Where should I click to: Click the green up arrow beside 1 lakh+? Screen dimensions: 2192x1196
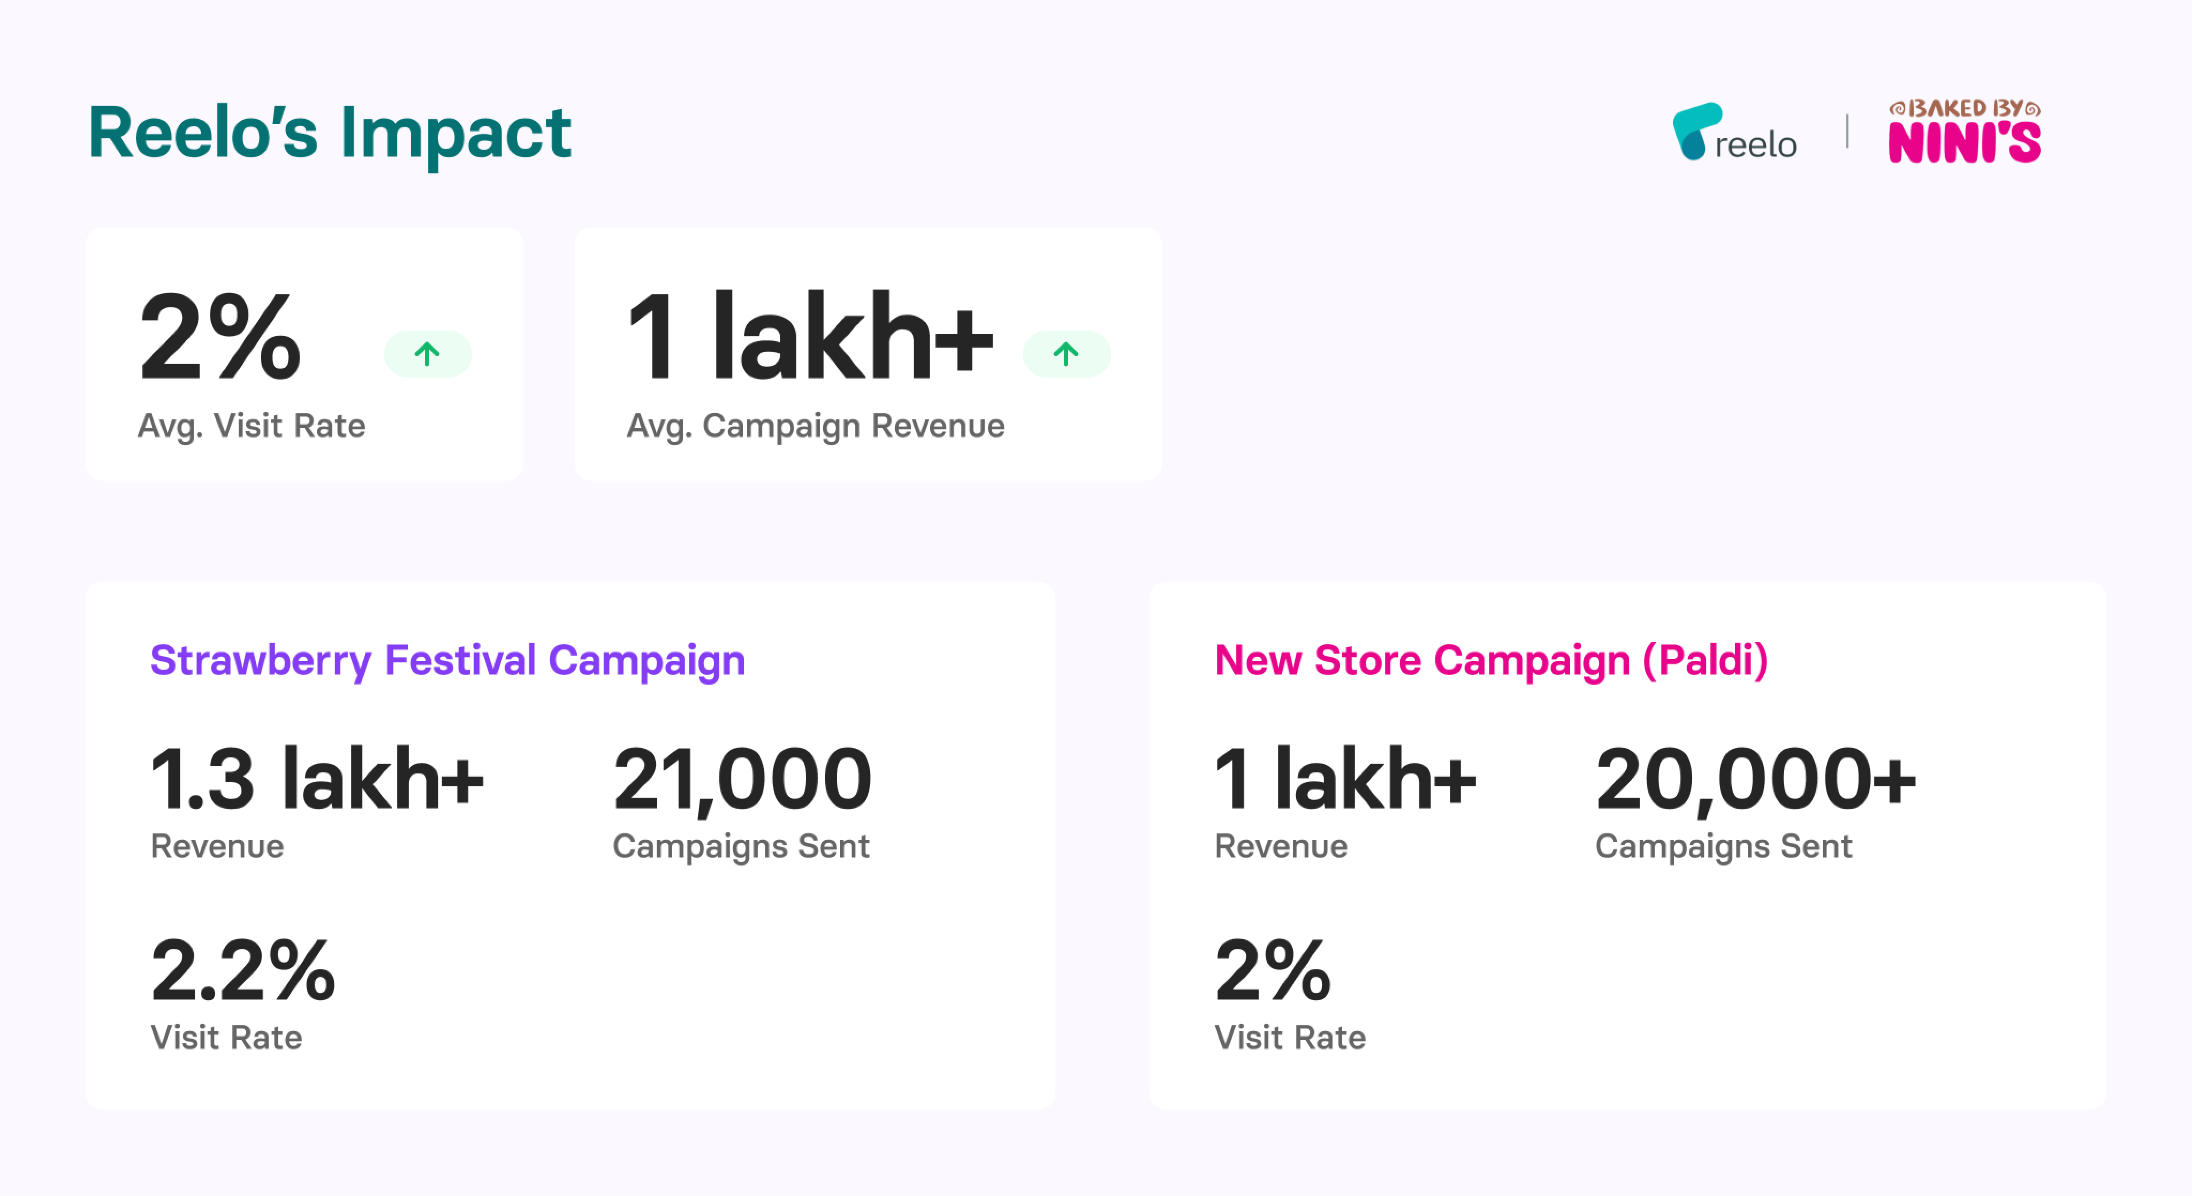(x=1066, y=354)
